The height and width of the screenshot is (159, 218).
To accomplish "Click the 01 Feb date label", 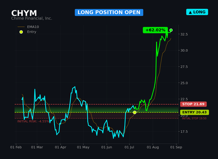I will coord(16,147).
